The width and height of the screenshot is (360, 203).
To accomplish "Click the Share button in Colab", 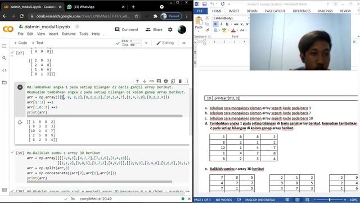I will click(x=154, y=29).
